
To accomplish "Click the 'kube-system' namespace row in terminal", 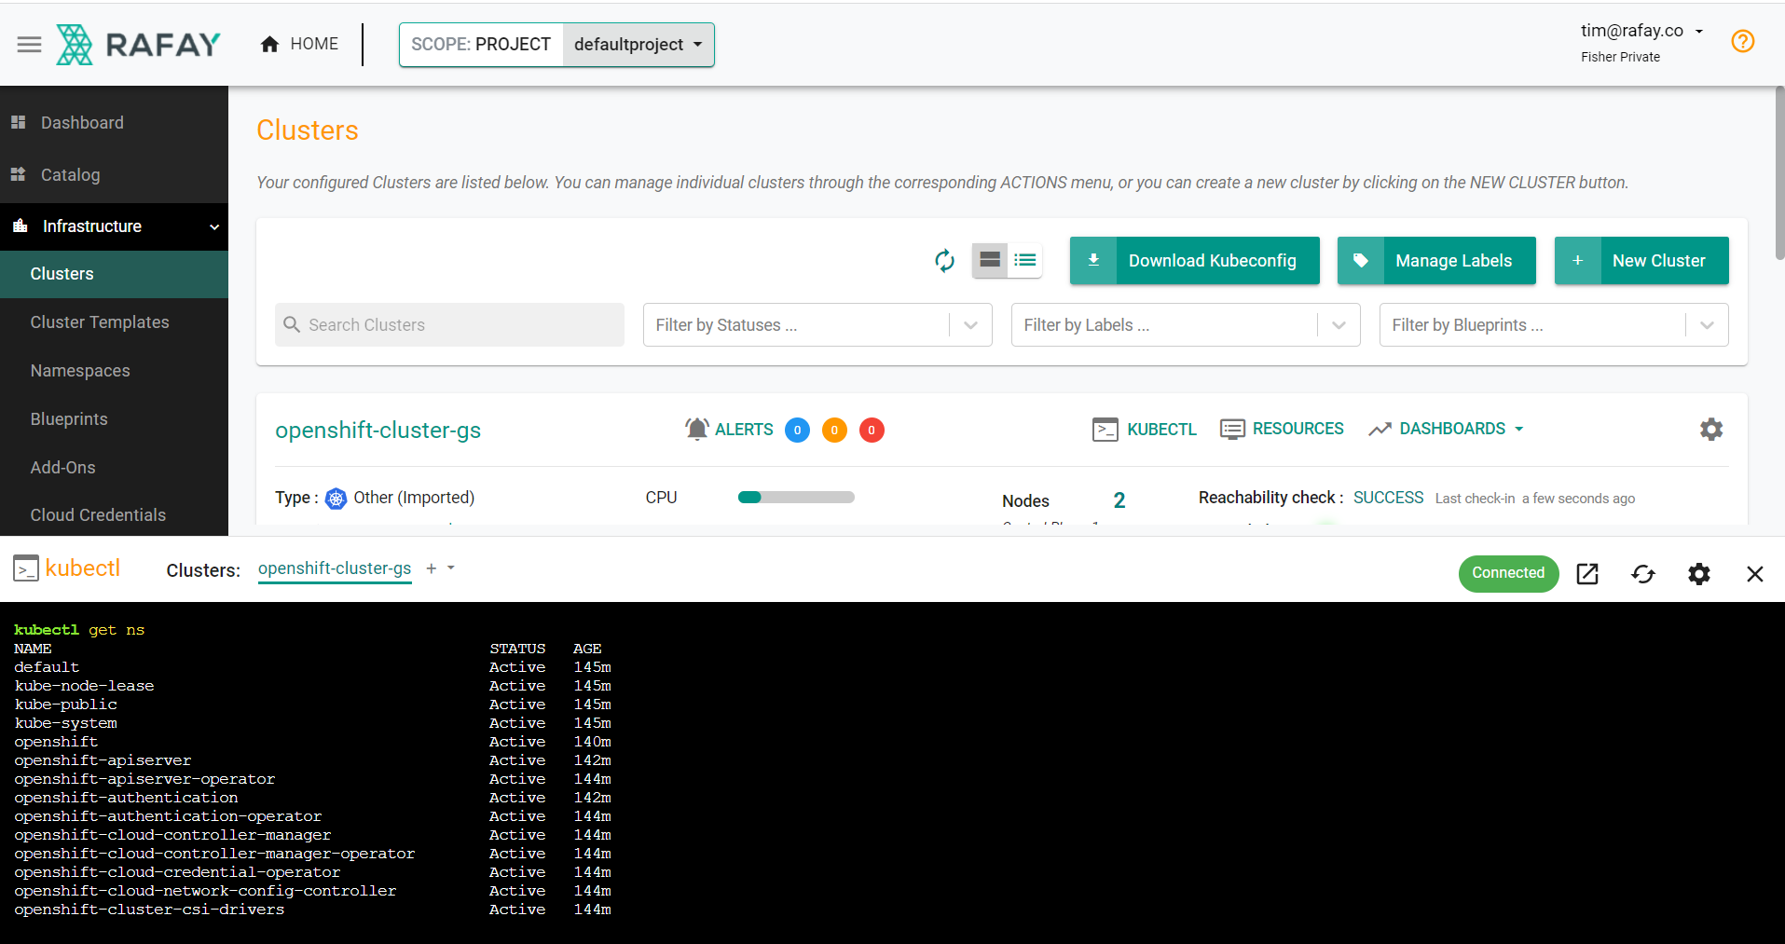I will click(x=312, y=723).
